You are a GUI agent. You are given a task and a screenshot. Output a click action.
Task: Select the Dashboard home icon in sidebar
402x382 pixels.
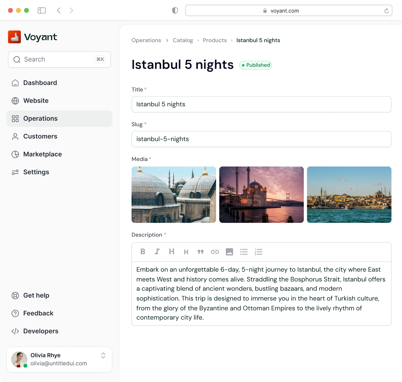15,83
